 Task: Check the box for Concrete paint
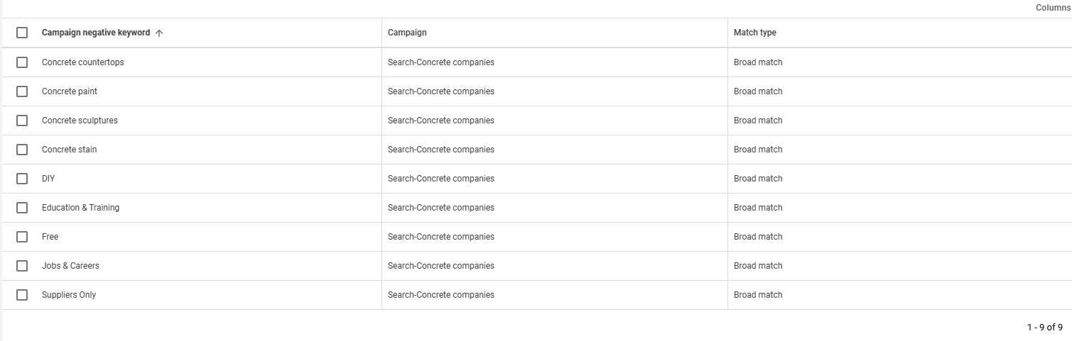(22, 91)
